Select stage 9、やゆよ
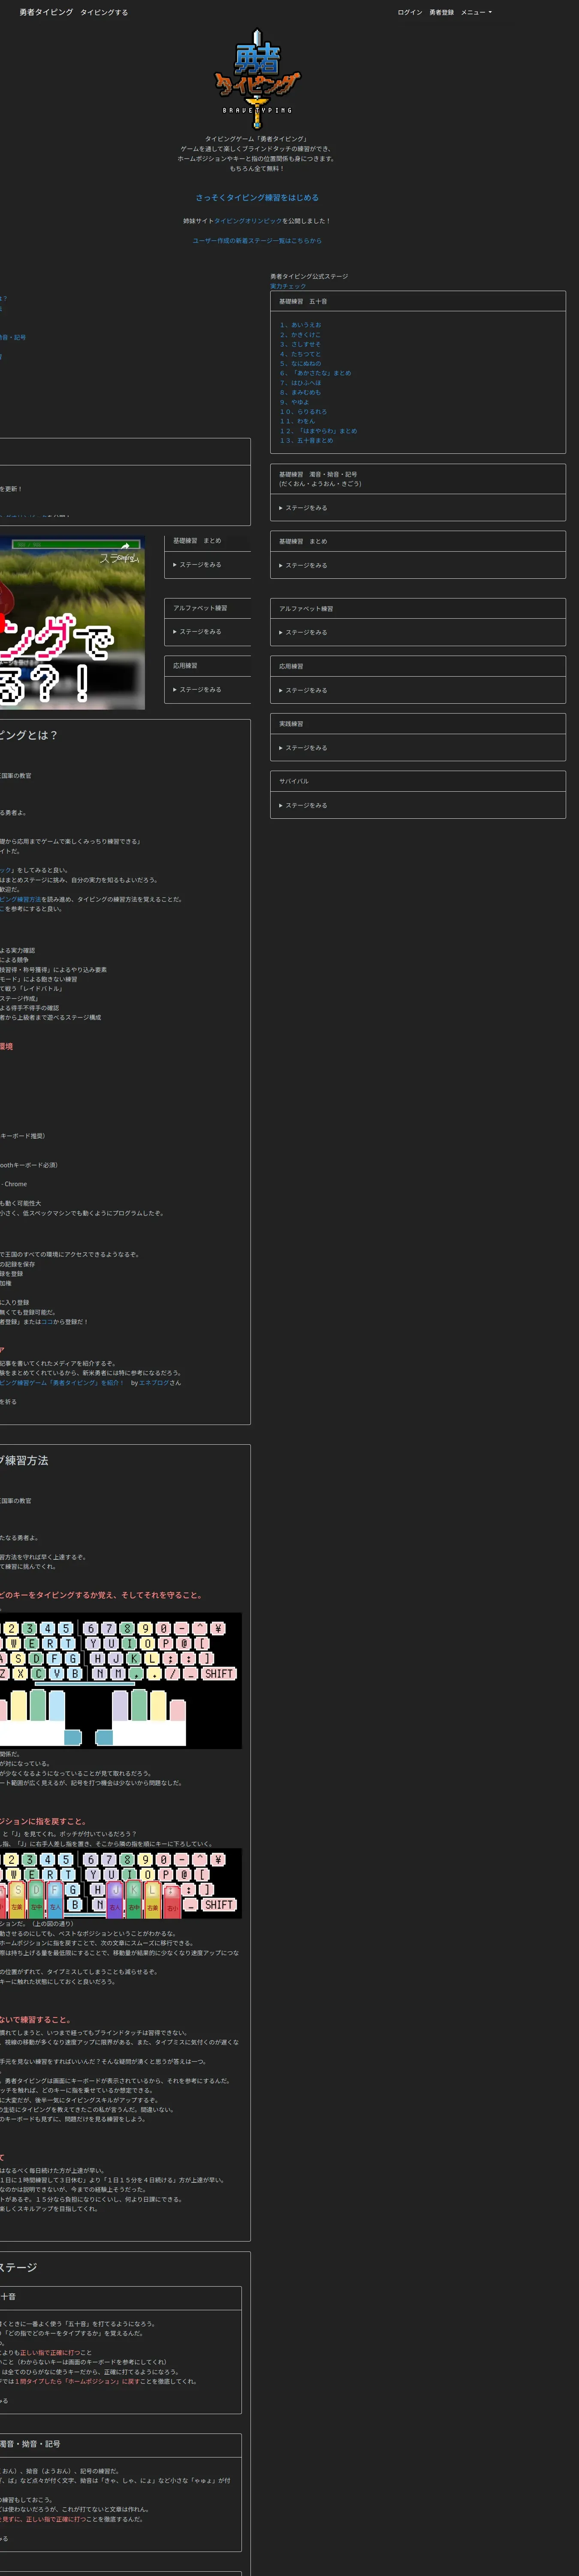This screenshot has width=579, height=2576. tap(295, 402)
